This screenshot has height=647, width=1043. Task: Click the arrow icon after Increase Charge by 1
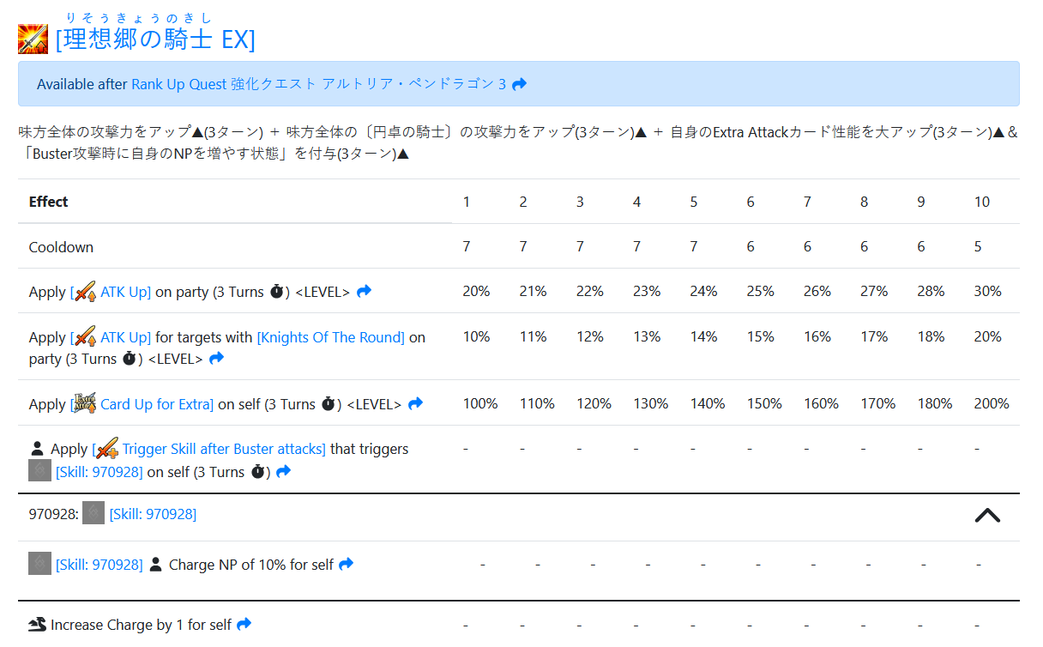(244, 624)
